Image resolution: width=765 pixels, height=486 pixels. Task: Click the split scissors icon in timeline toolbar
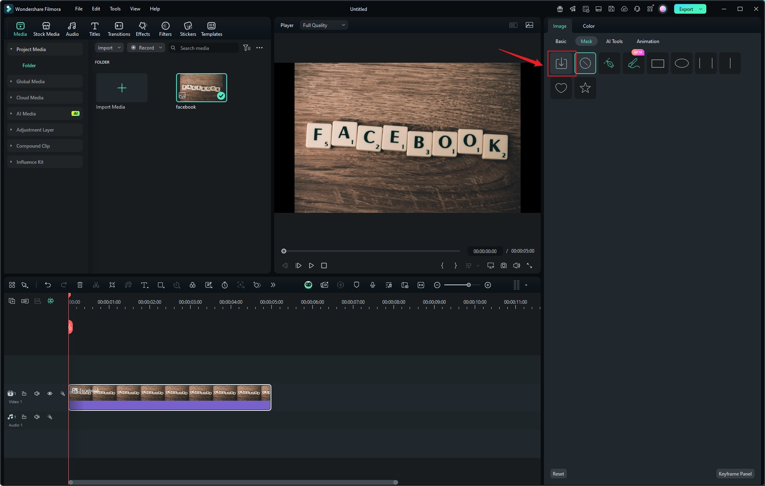[96, 285]
